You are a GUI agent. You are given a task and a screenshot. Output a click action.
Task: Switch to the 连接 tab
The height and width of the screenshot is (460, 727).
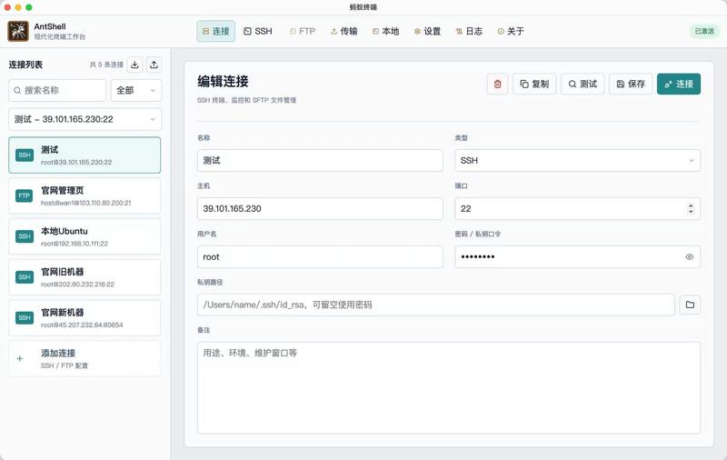click(215, 31)
